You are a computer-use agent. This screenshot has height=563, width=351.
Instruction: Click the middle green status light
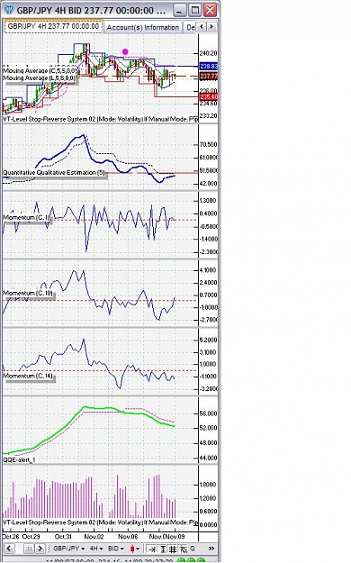(191, 560)
